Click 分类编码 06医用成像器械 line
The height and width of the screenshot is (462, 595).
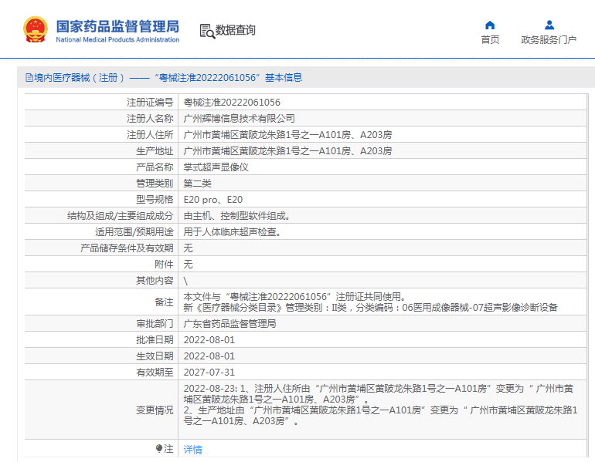370,308
